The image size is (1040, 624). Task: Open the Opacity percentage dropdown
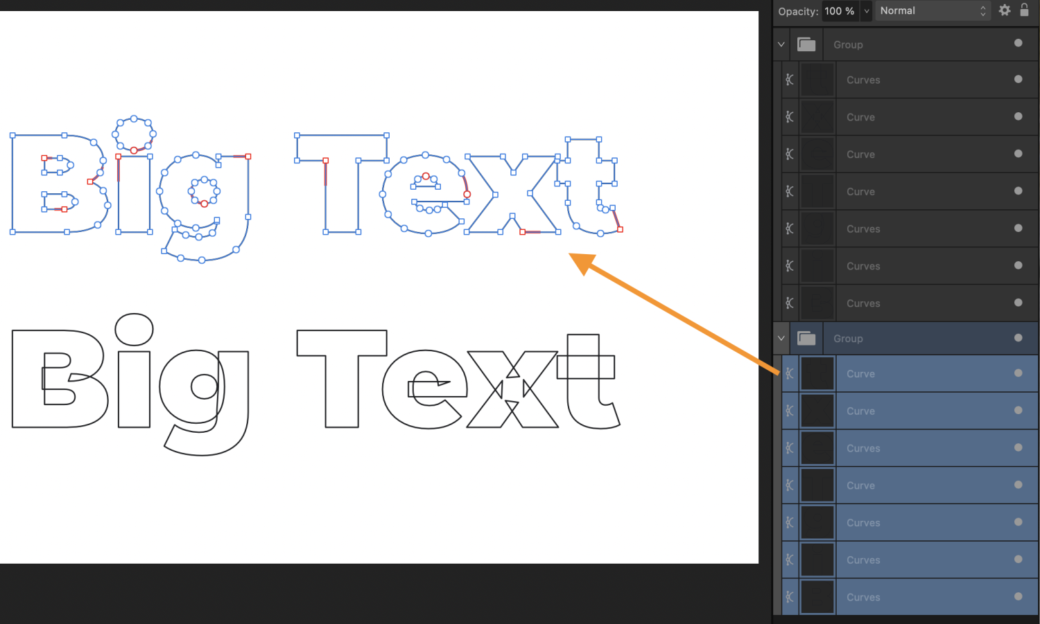[866, 10]
